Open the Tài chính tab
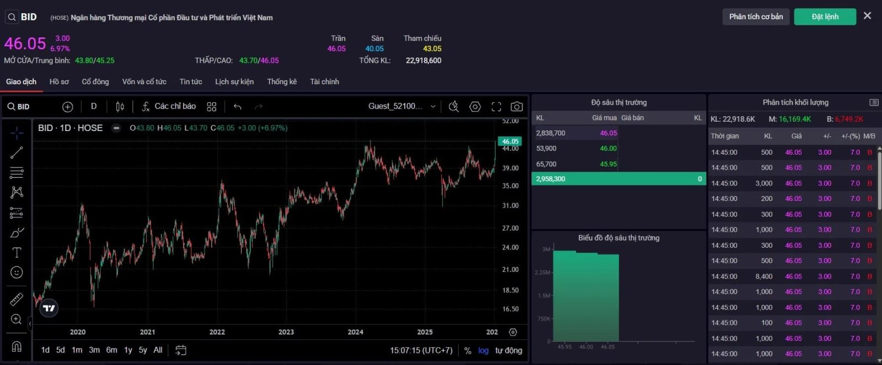882x365 pixels. pos(324,81)
